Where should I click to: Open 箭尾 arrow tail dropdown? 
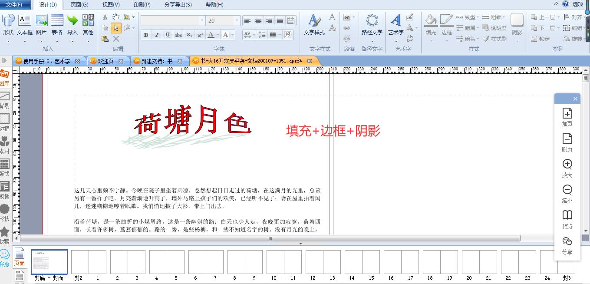pos(468,28)
